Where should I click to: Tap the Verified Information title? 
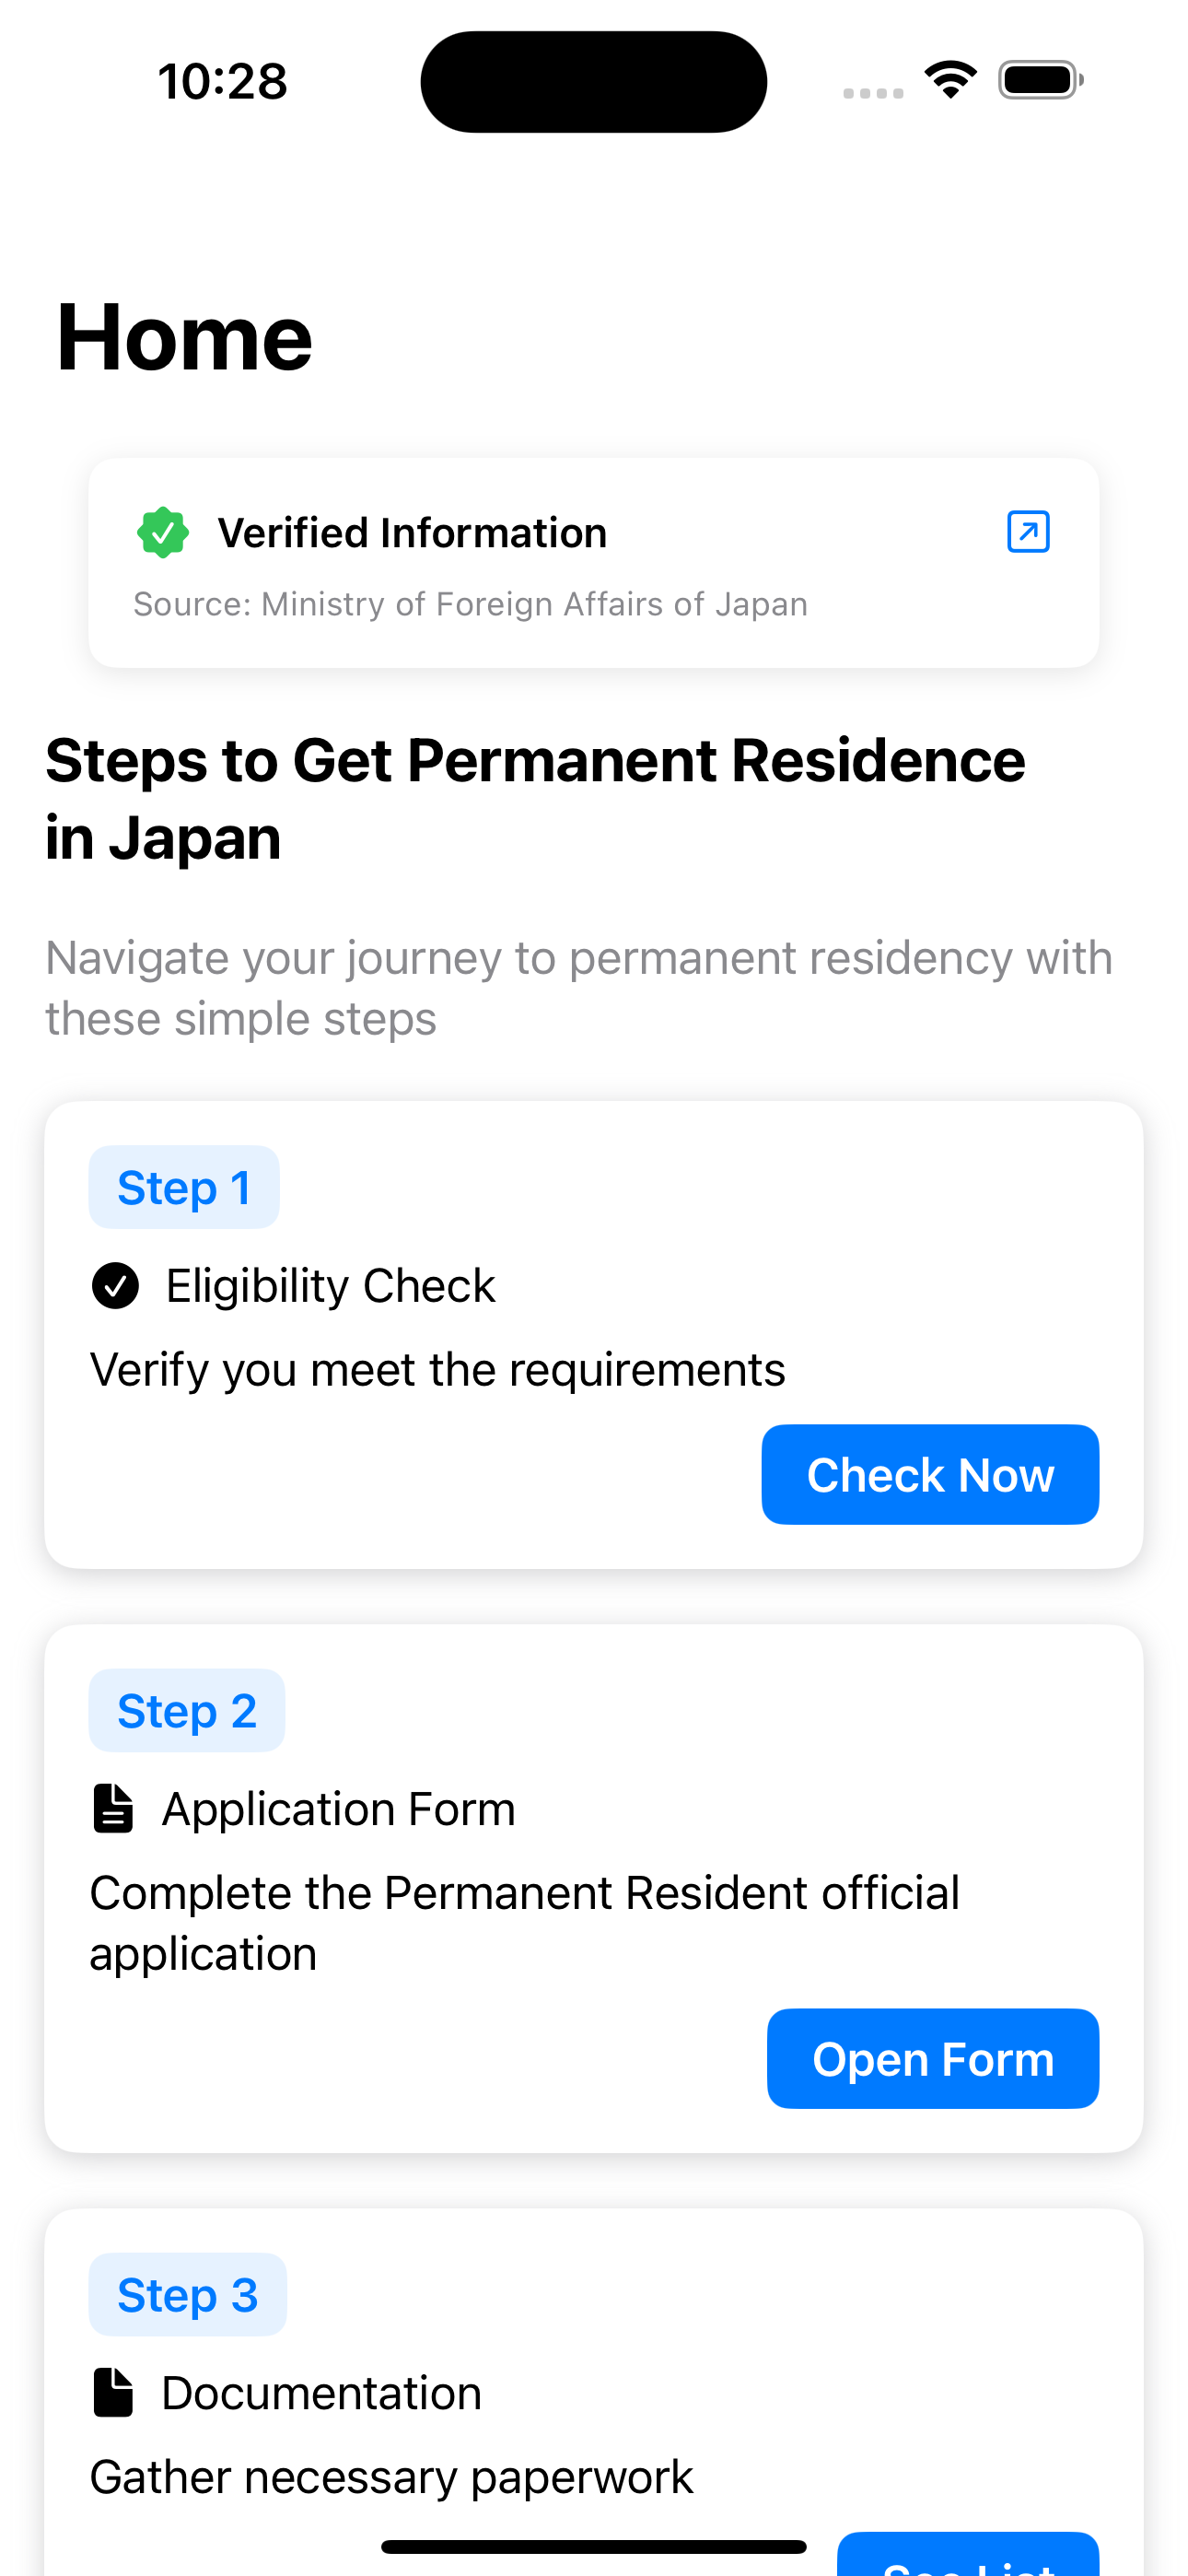[412, 533]
